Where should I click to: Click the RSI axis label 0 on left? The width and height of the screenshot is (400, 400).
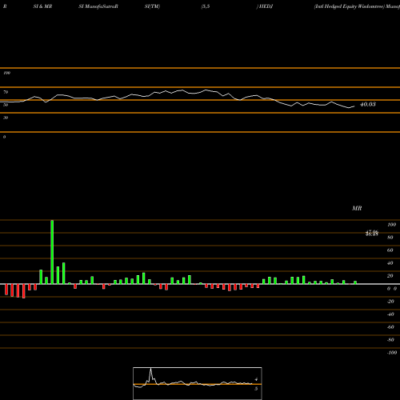pyautogui.click(x=4, y=137)
